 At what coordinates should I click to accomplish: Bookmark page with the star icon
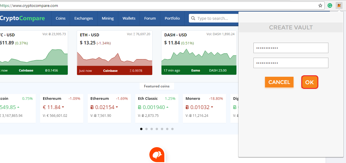(320, 5)
